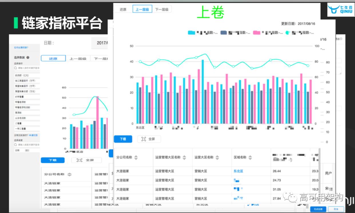Click the cell value 26.44
The height and width of the screenshot is (213, 355).
click(x=277, y=171)
